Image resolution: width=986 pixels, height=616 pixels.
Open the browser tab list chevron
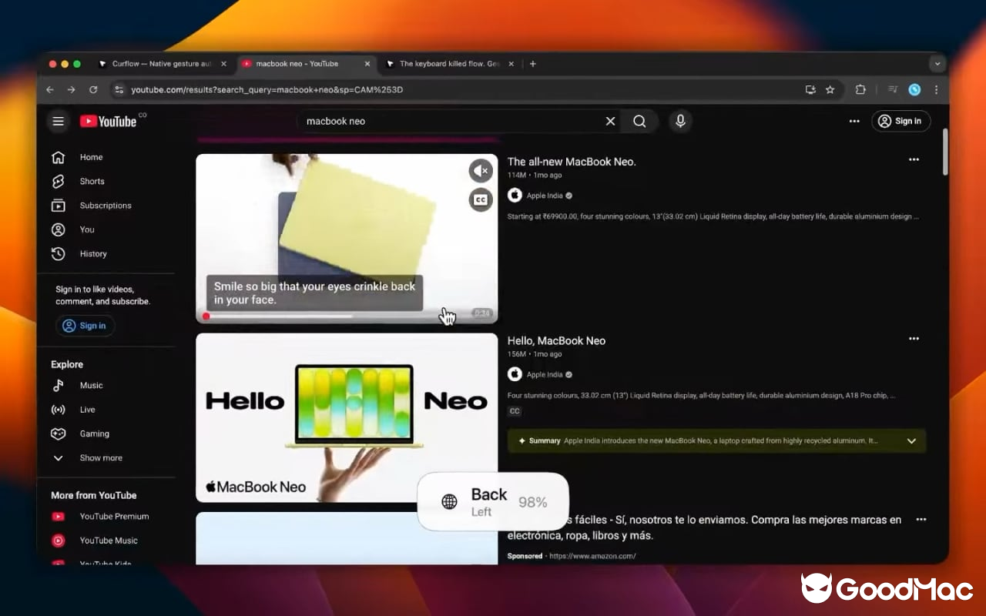pyautogui.click(x=937, y=63)
